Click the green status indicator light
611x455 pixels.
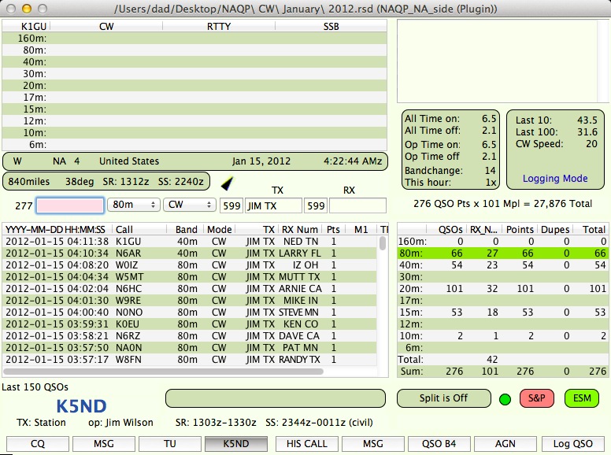pos(505,399)
